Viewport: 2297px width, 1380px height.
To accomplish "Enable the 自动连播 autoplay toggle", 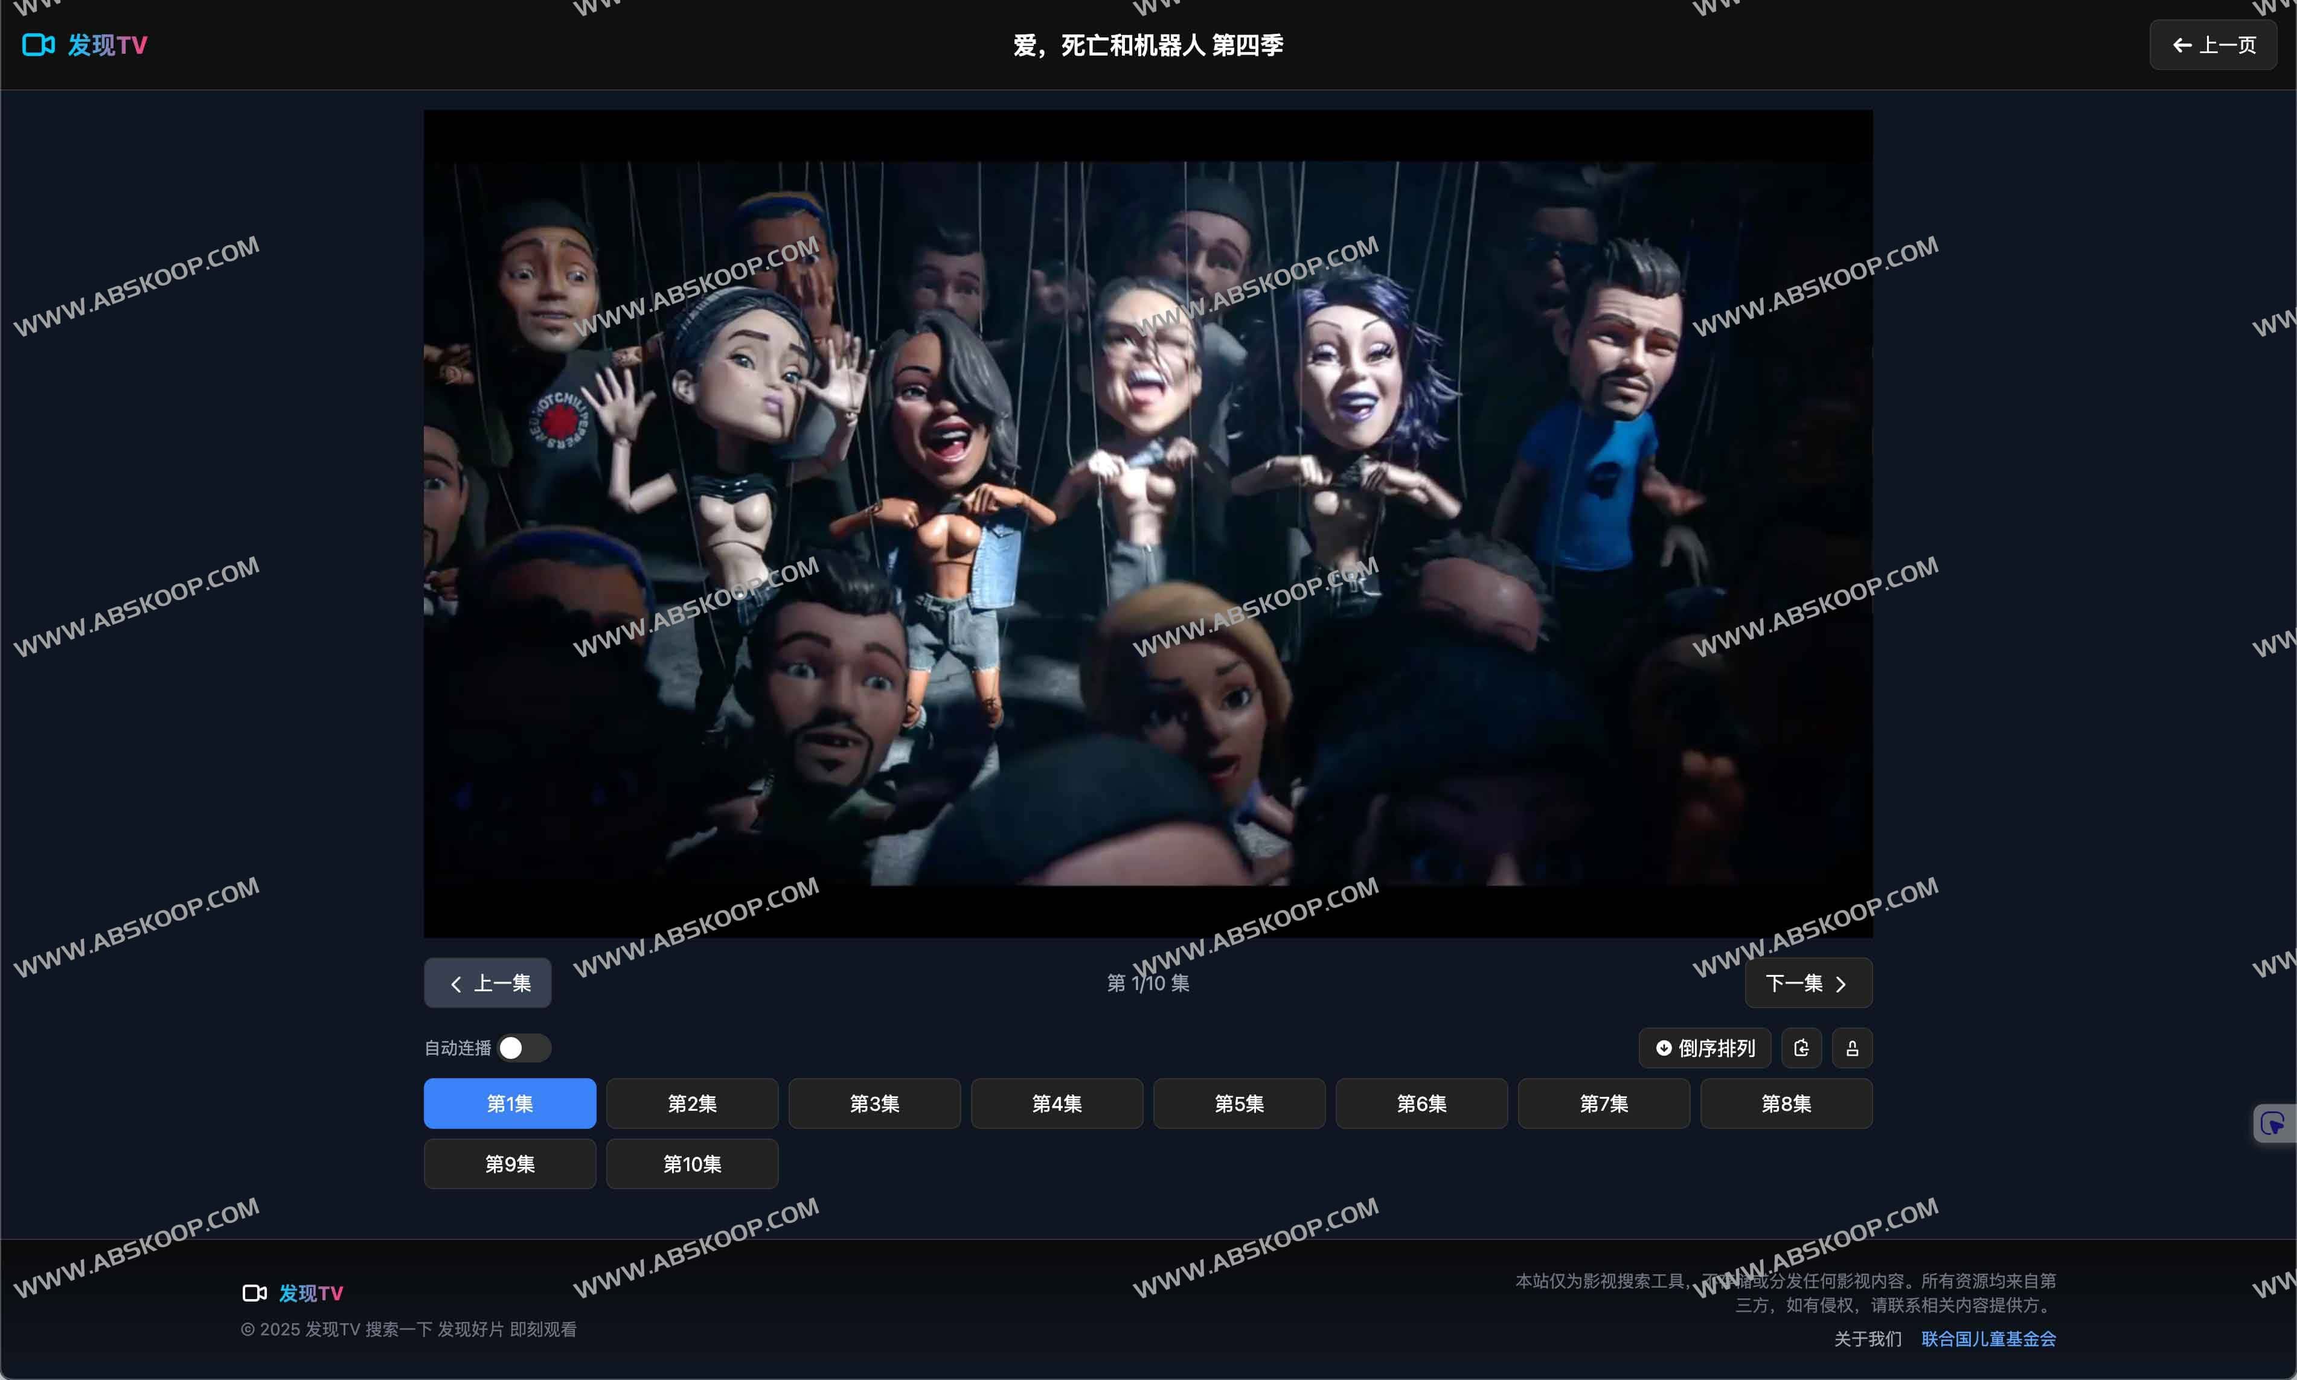I will point(525,1047).
